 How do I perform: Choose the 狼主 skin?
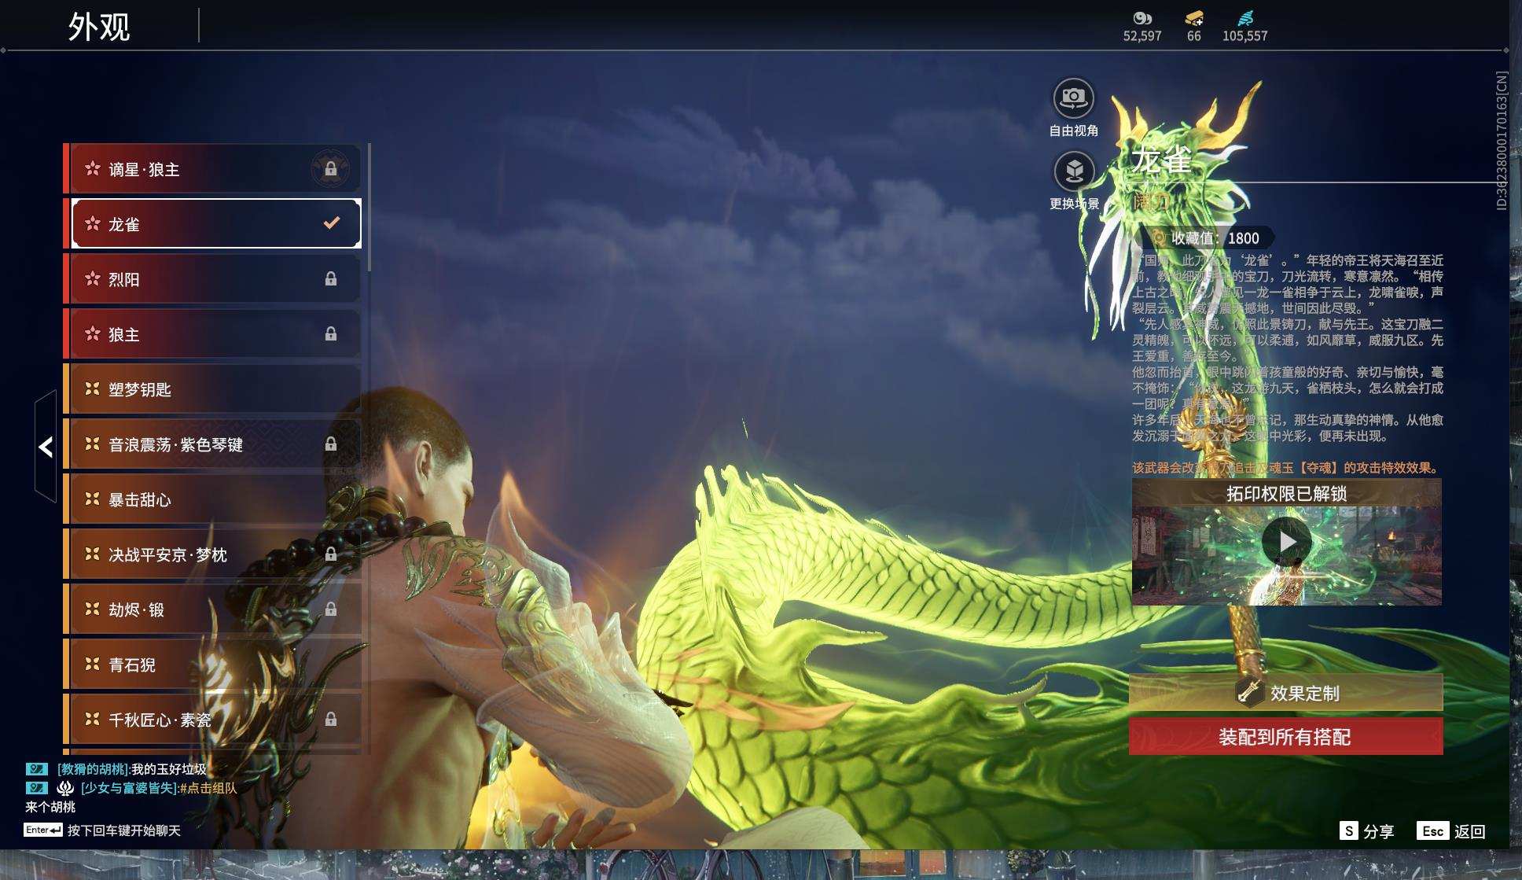(x=212, y=334)
